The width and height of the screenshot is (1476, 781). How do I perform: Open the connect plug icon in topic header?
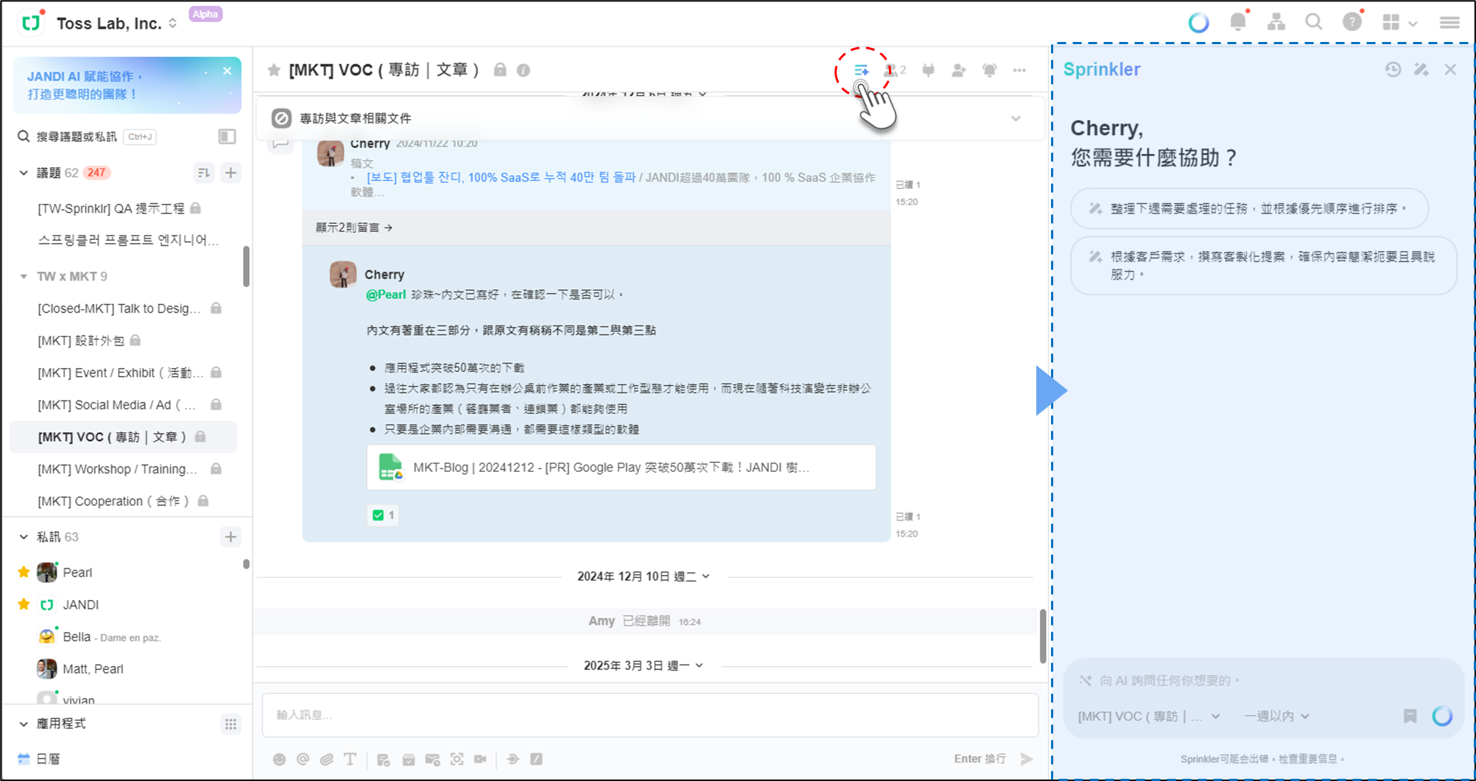pos(928,70)
